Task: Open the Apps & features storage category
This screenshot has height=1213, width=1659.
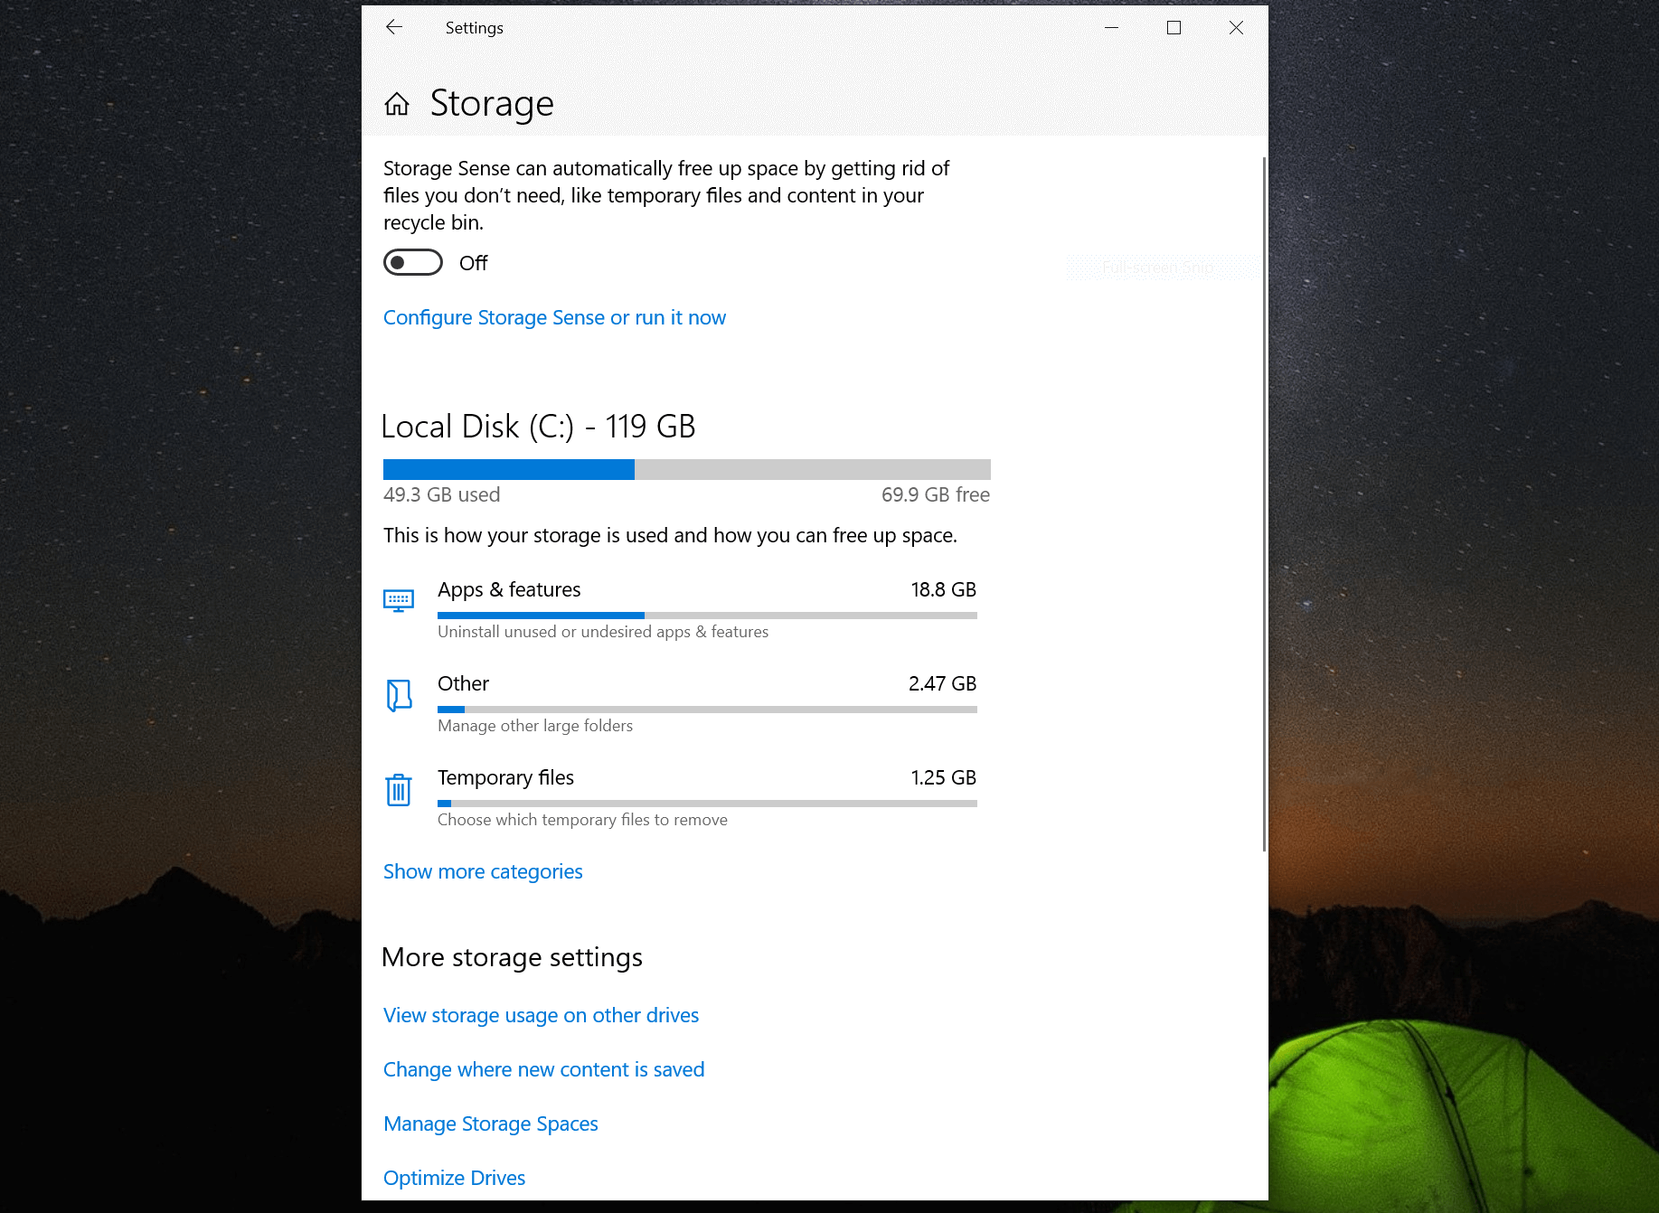Action: click(509, 590)
